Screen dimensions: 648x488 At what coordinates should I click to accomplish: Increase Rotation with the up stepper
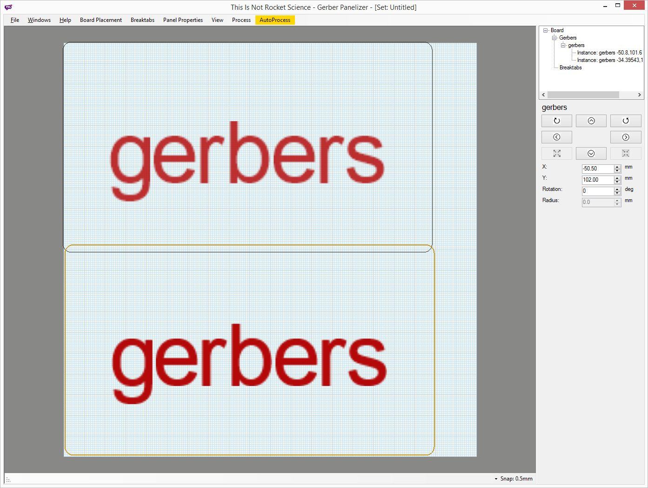(617, 189)
